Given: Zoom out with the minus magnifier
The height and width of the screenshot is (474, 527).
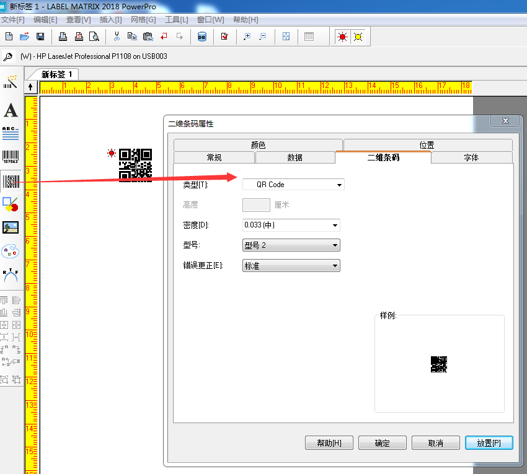Looking at the screenshot, I should [x=263, y=37].
